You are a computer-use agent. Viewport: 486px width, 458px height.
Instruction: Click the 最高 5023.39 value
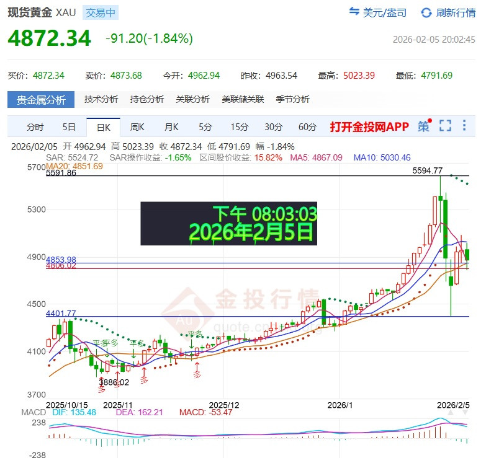359,76
